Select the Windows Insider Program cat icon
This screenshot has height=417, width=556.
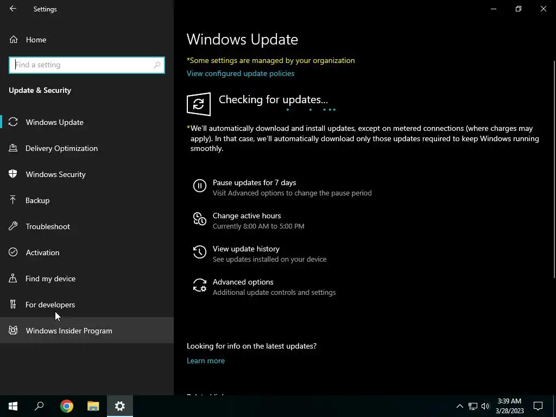point(13,331)
